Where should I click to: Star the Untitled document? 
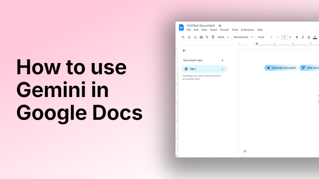point(220,26)
